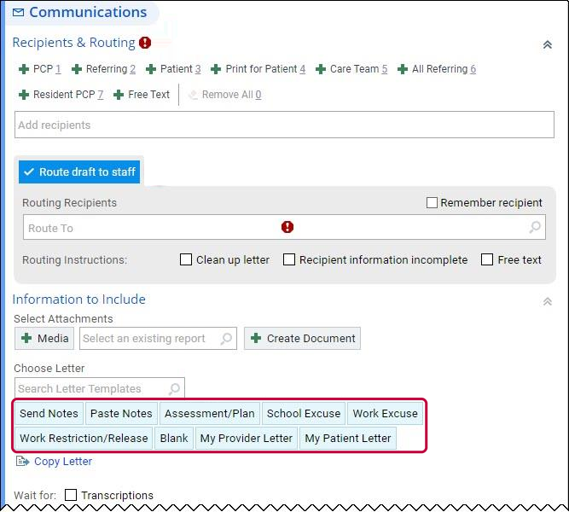Image resolution: width=569 pixels, height=512 pixels.
Task: Check the Transcriptions wait-for box
Action: [x=71, y=495]
